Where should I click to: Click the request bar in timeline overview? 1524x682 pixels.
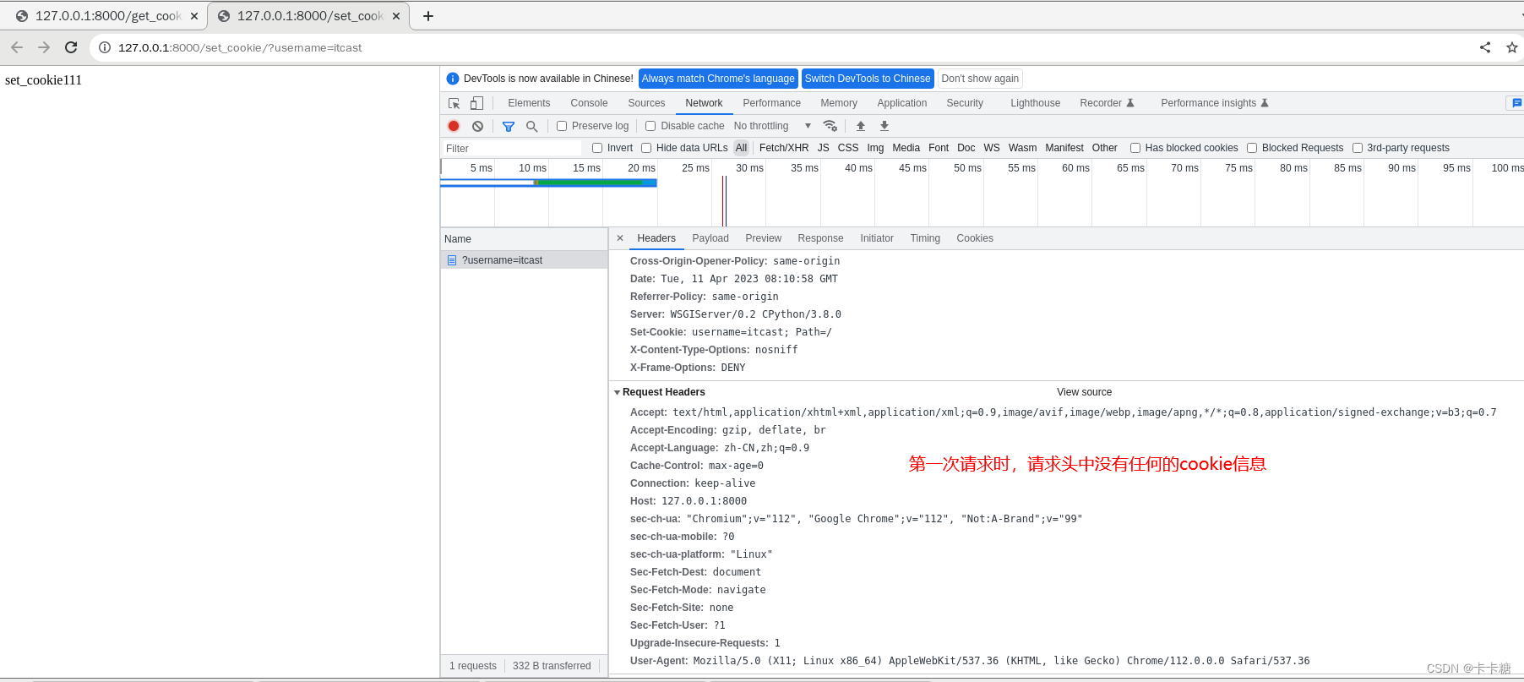548,183
